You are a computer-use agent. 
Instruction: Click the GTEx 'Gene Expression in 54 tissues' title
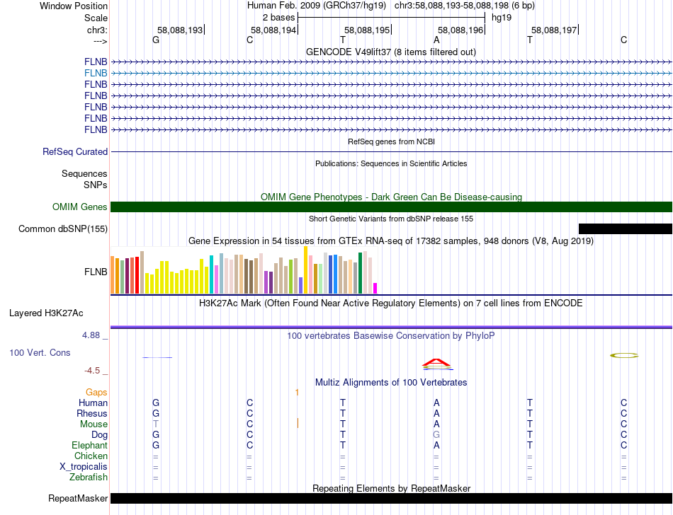[x=391, y=241]
